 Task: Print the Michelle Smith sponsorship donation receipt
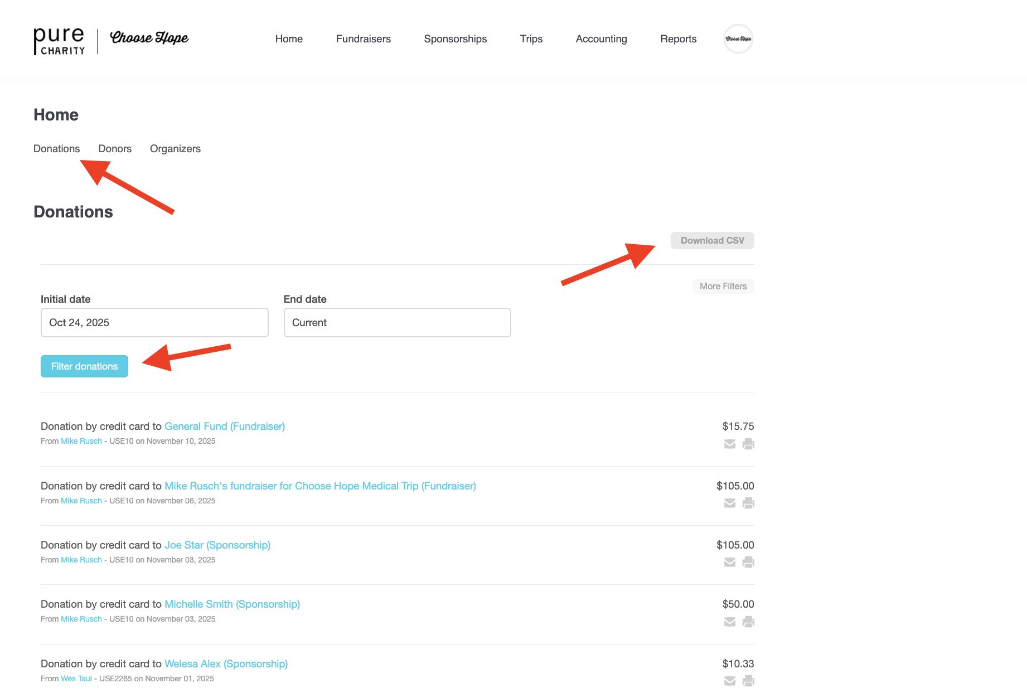[x=748, y=622]
